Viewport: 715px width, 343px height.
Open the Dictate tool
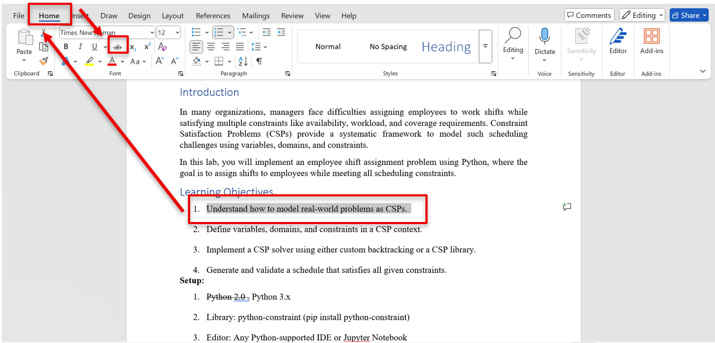pos(544,41)
